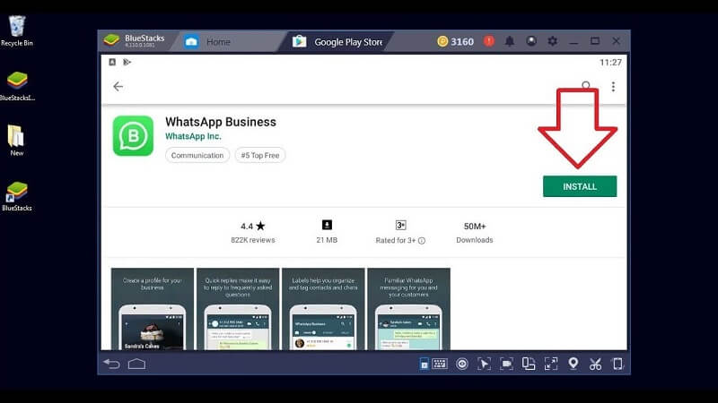Take a screenshot with scissors icon
Screen dimensions: 718x403
tap(595, 364)
